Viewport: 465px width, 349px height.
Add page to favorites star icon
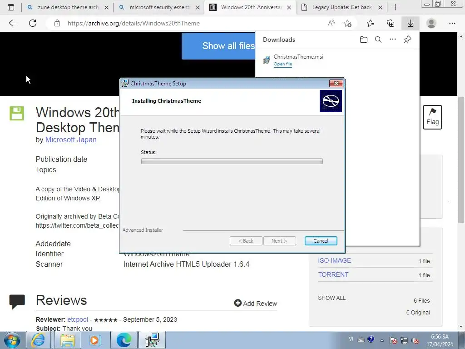click(x=347, y=23)
